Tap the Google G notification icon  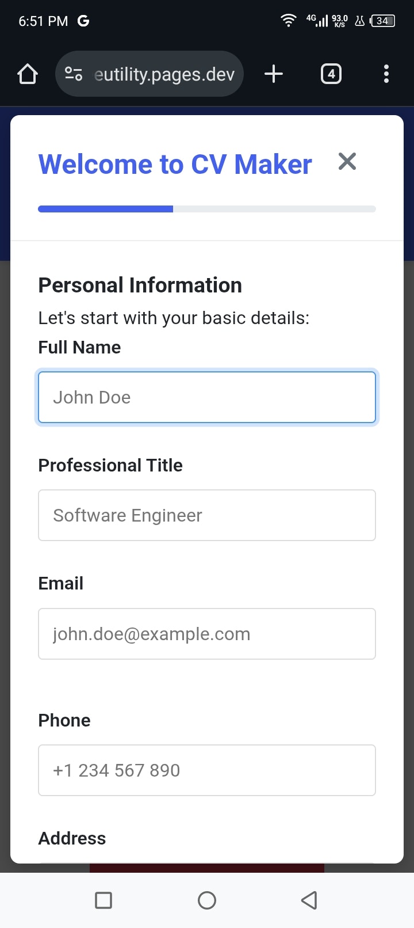(x=83, y=21)
